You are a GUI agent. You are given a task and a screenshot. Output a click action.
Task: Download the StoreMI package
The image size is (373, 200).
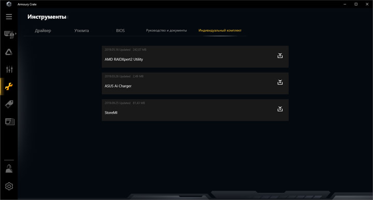point(280,109)
